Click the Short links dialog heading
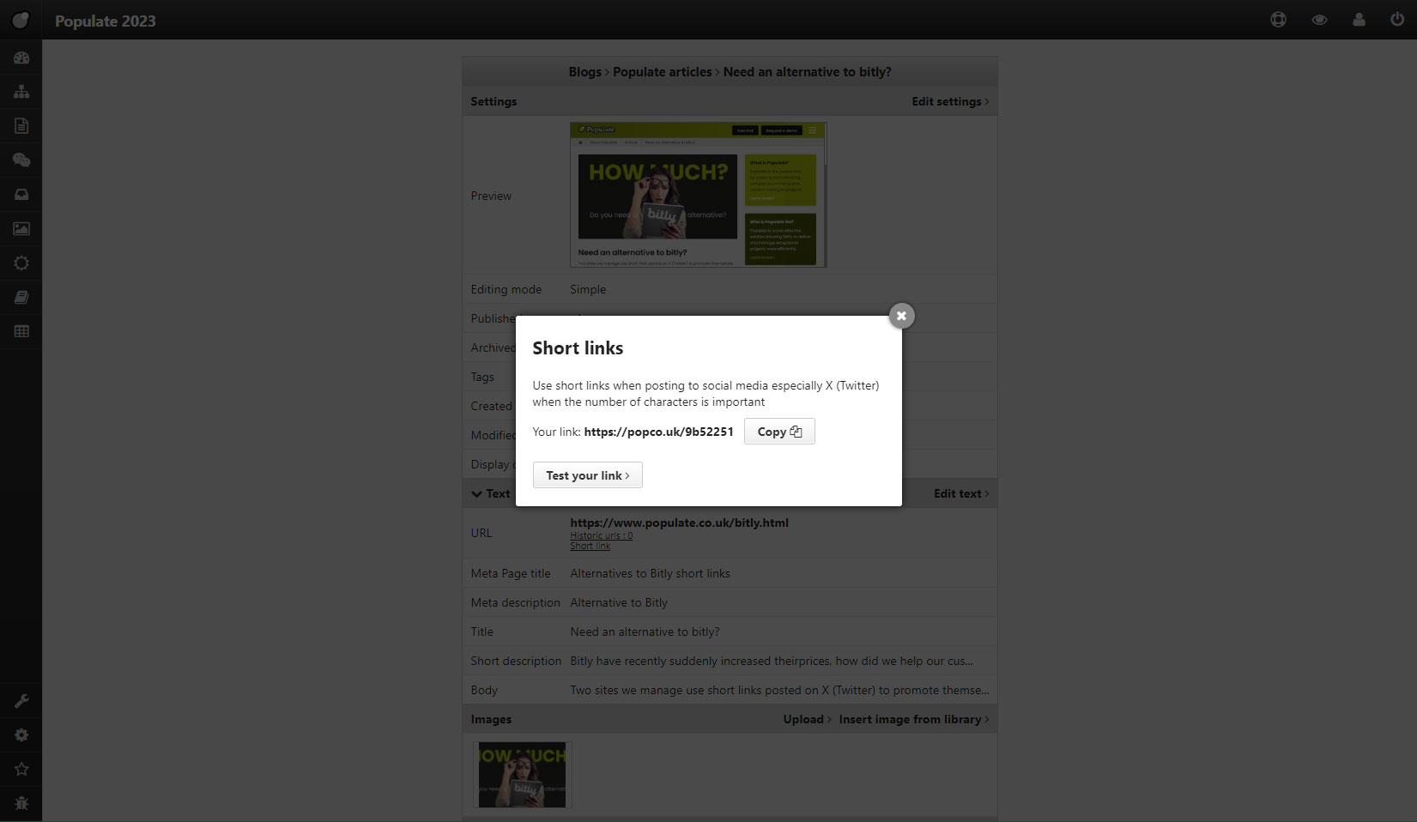Screen dimensions: 1417x822 [578, 348]
